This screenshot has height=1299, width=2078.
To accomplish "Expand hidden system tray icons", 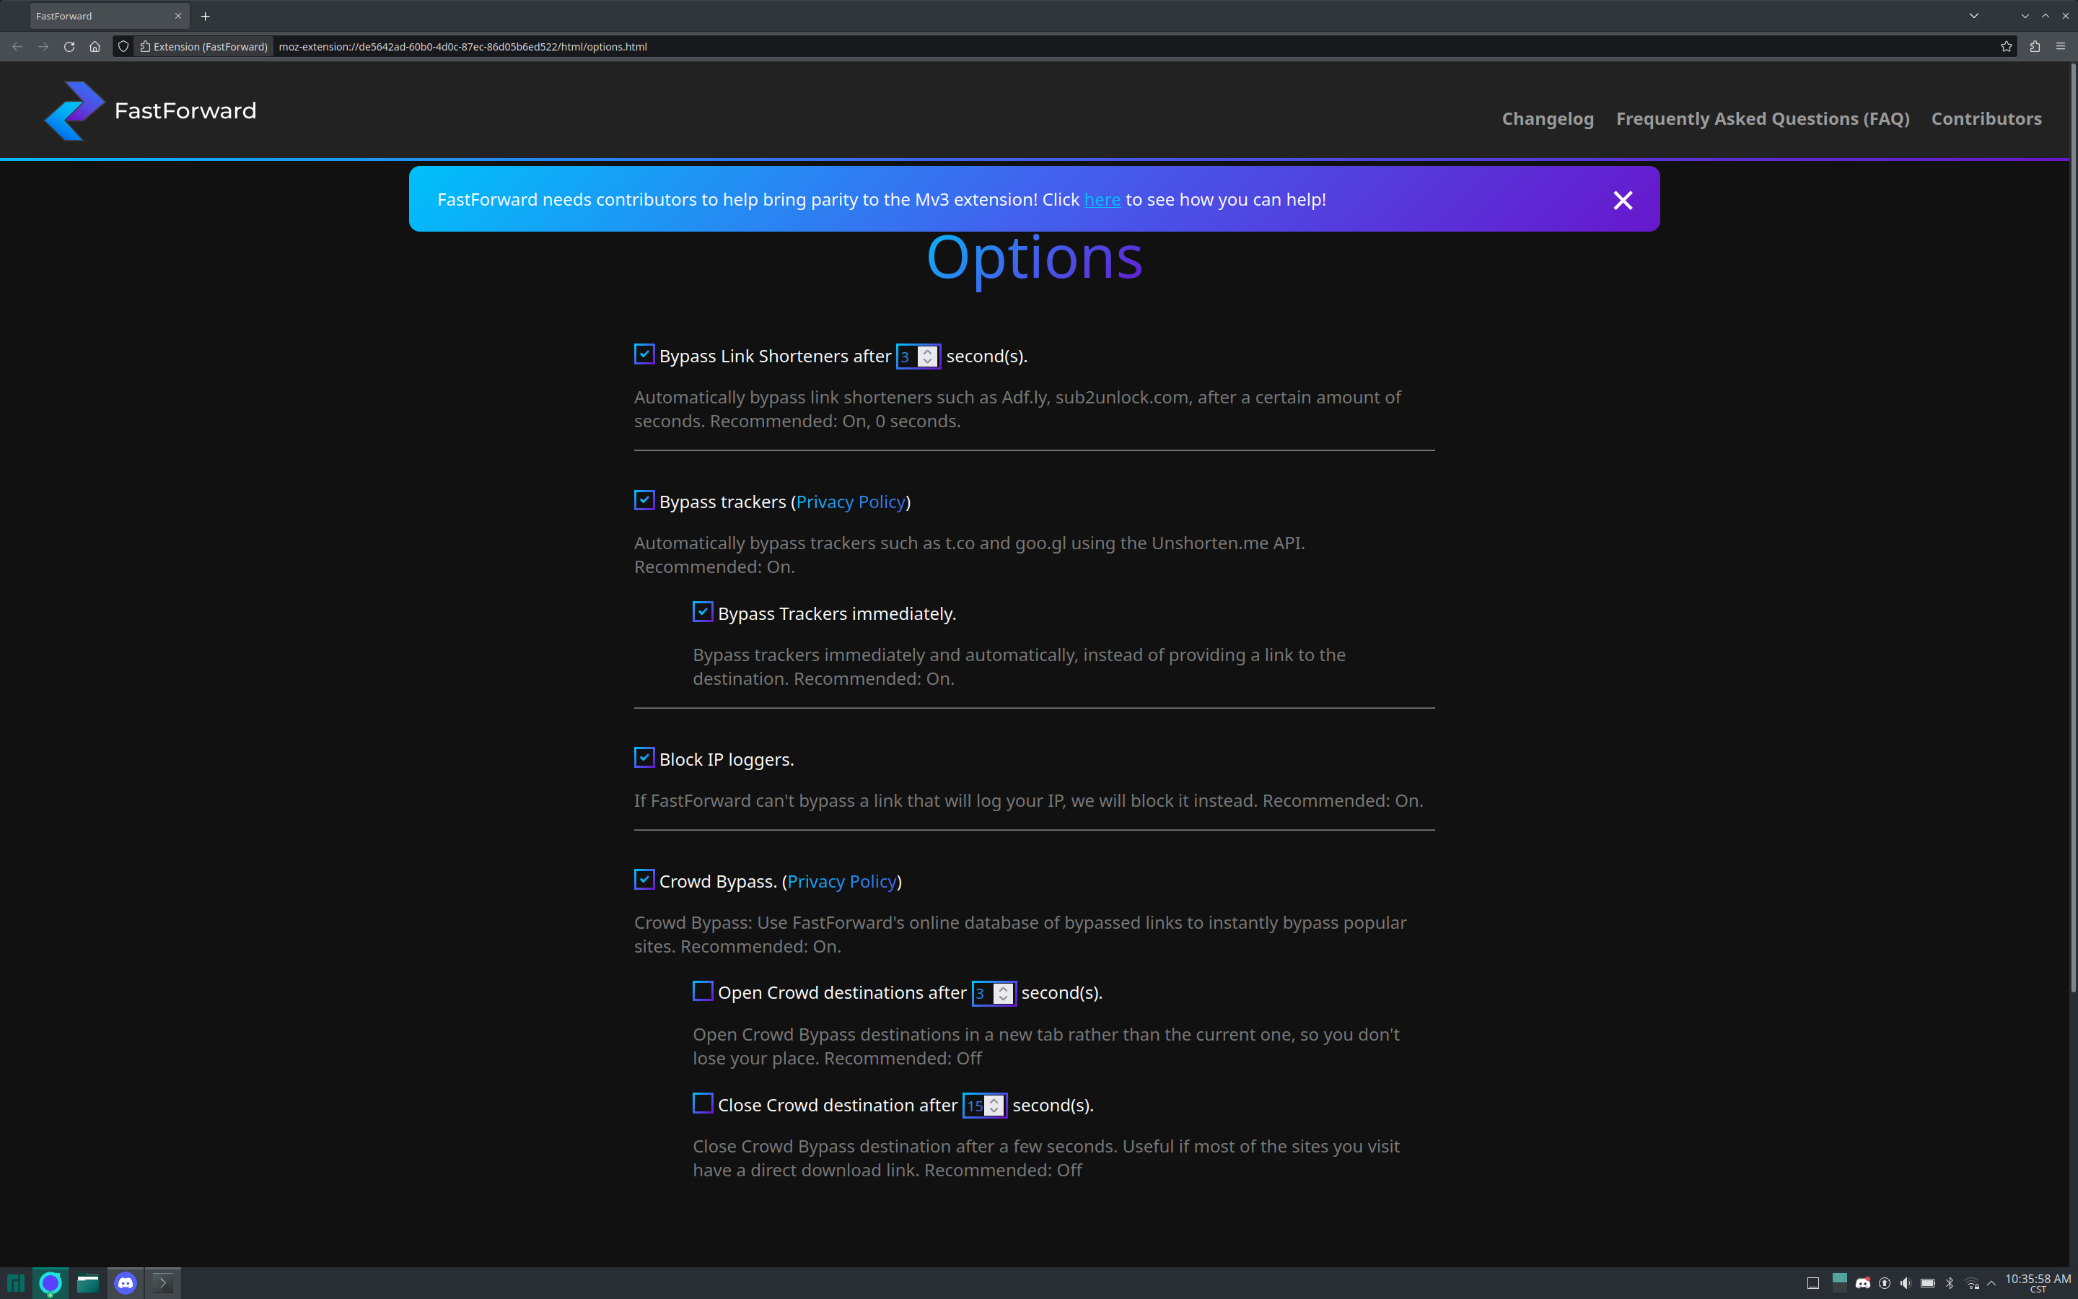I will click(1991, 1282).
